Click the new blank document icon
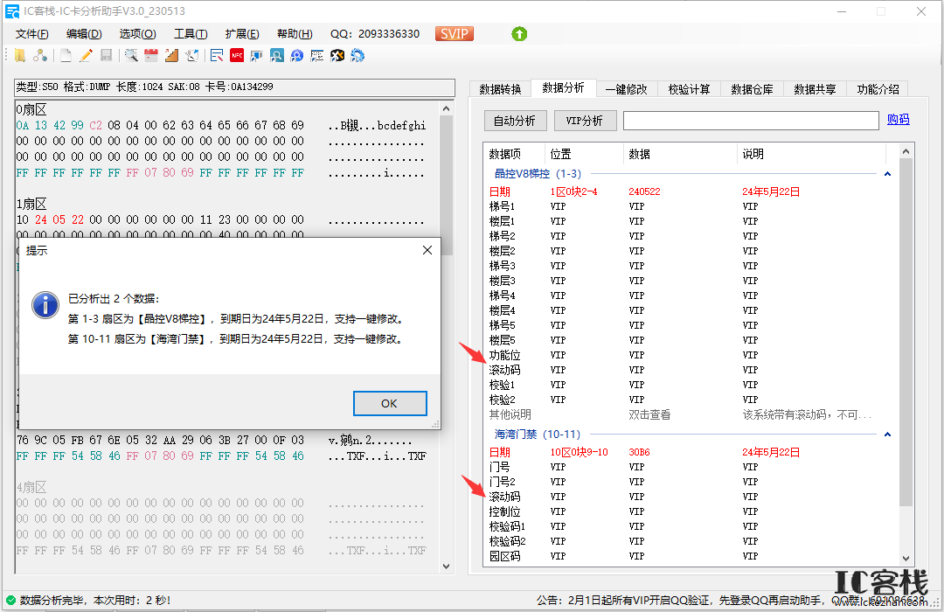Viewport: 944px width, 612px height. 66,55
